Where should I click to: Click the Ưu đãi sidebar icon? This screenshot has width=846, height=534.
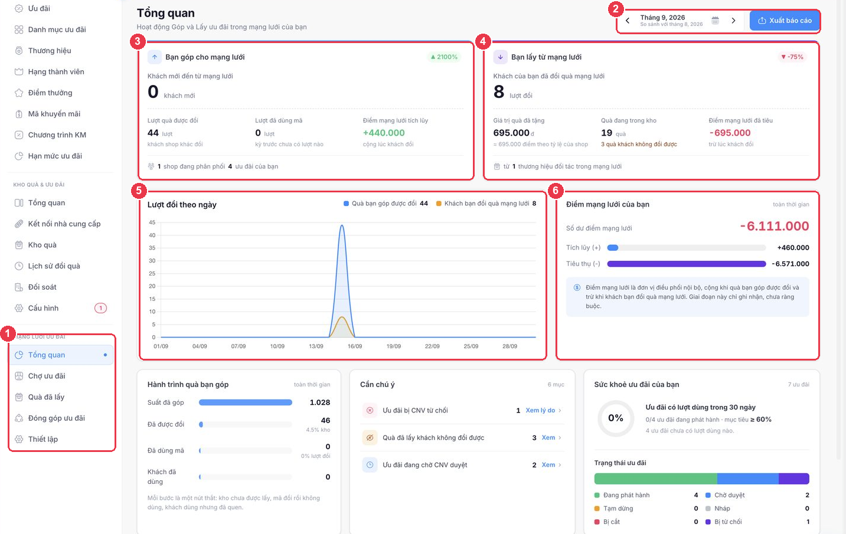click(x=19, y=8)
